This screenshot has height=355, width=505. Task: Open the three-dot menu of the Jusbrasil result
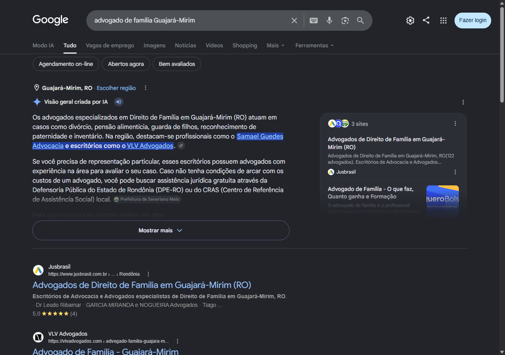click(x=148, y=274)
